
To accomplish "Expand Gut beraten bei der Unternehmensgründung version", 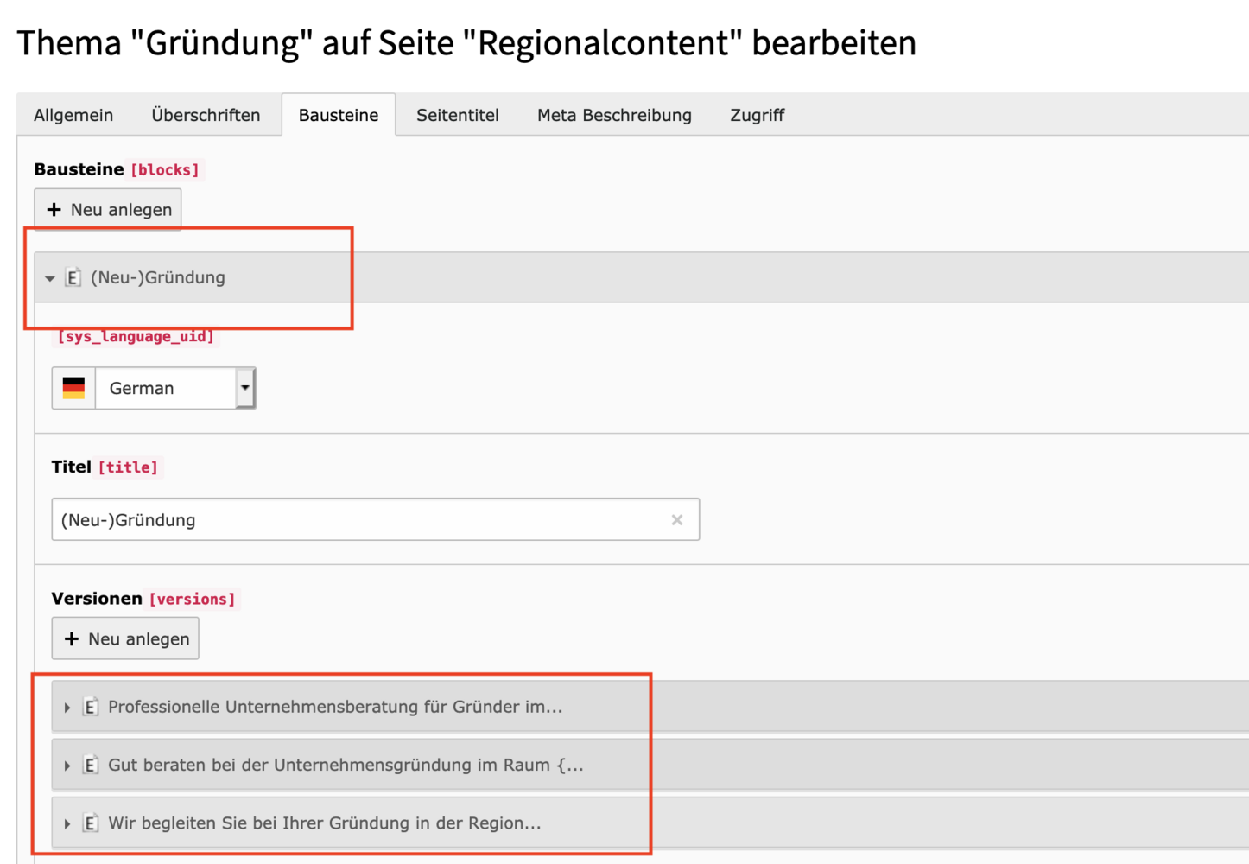I will [67, 766].
